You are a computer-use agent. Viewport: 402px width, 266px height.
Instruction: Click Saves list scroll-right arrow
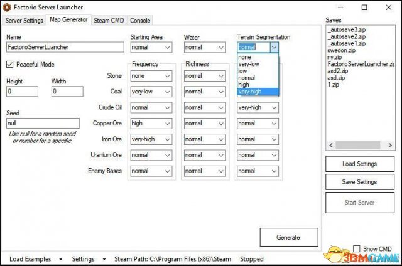[390, 145]
